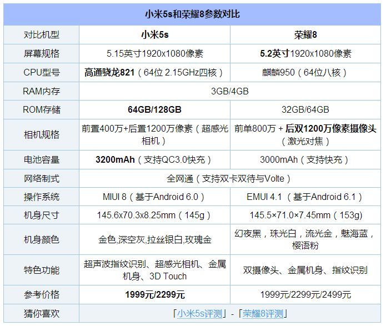Viewport: 386px width, 326px height.
Task: Click the 猜你喜欢 row label
Action: (x=42, y=313)
